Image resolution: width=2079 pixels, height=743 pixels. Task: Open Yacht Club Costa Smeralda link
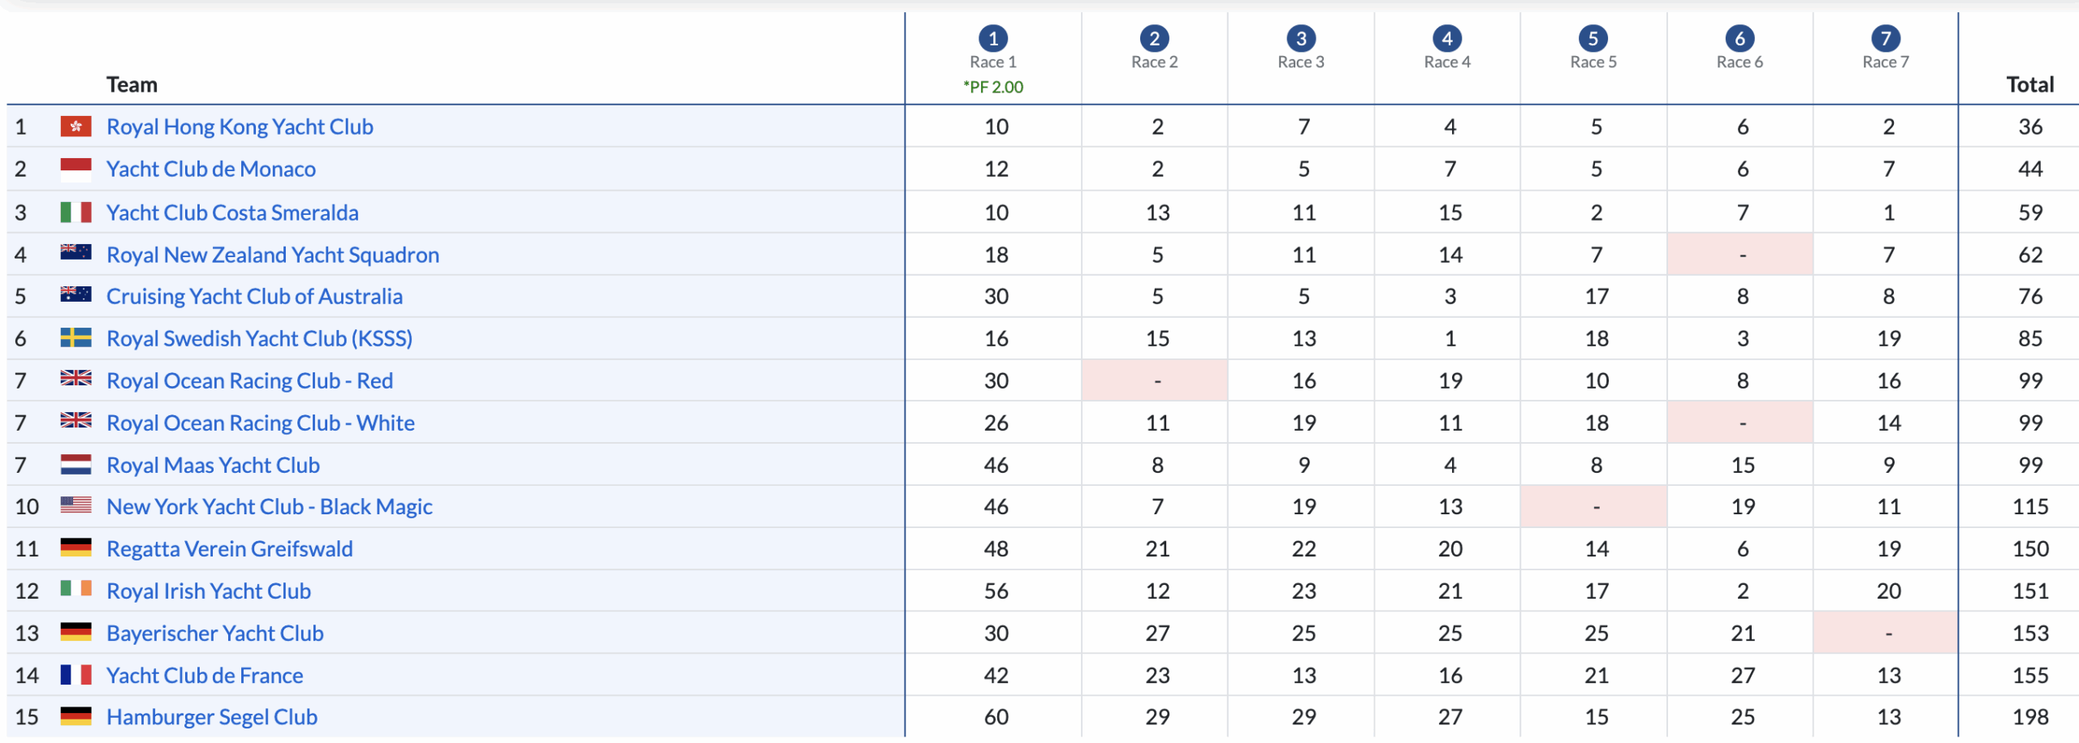pyautogui.click(x=232, y=213)
